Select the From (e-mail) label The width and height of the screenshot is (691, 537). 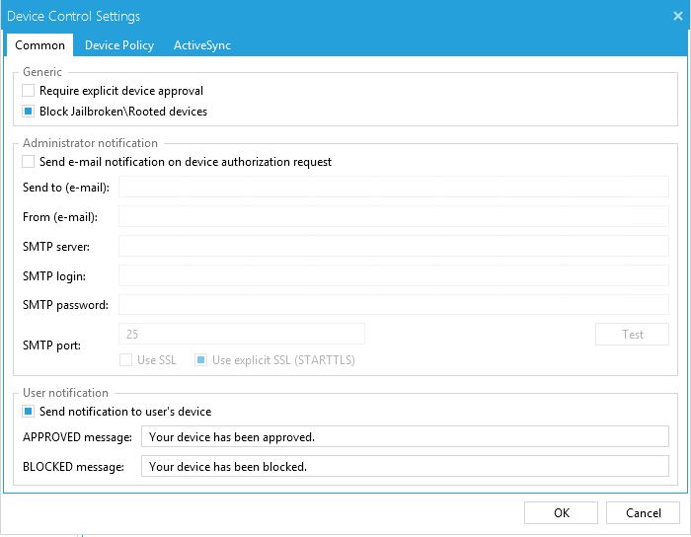pos(60,217)
